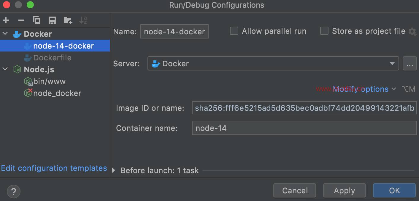Focus the Name input field
Screen dimensions: 419x201
click(174, 32)
